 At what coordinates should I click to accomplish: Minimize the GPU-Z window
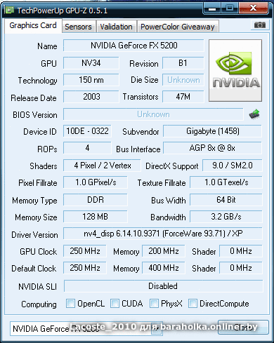click(212, 8)
